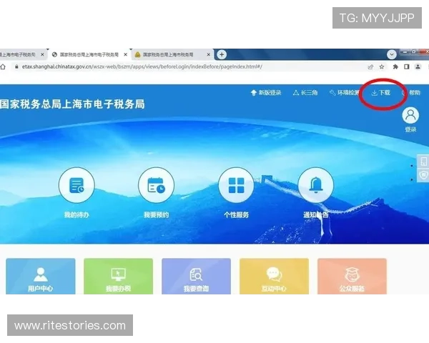The image size is (429, 343).
Task: Open the 长三角 link
Action: coord(305,93)
